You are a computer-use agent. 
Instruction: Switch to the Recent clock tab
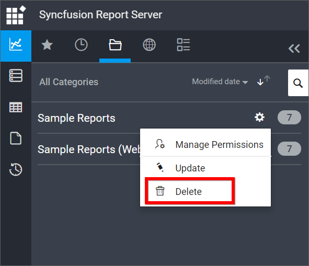point(81,45)
